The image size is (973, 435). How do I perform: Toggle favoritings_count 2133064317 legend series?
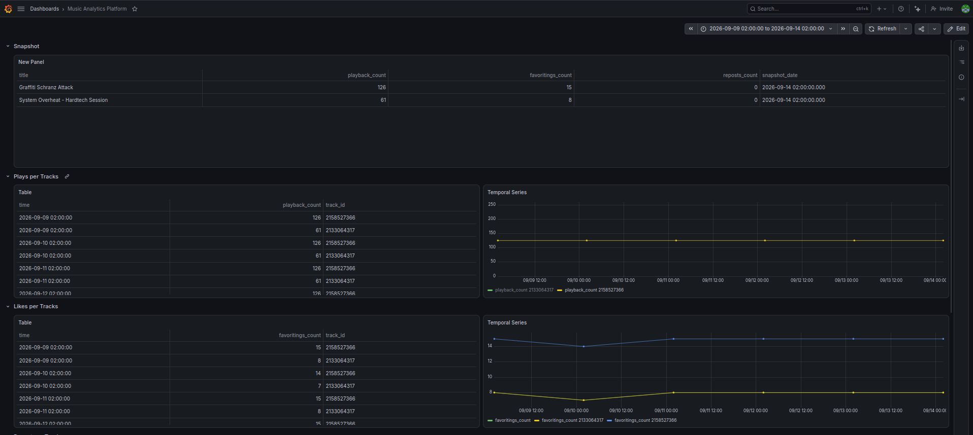[x=572, y=420]
